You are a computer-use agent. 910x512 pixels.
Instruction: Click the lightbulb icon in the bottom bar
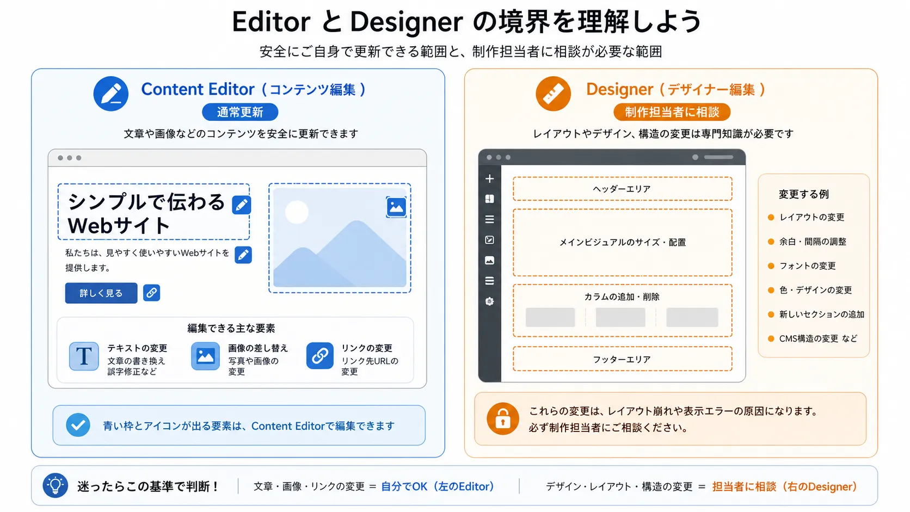(56, 485)
